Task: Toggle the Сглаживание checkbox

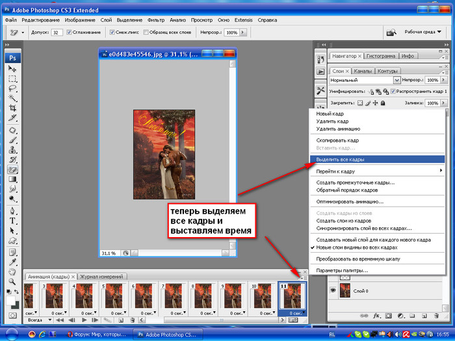Action: click(x=69, y=32)
